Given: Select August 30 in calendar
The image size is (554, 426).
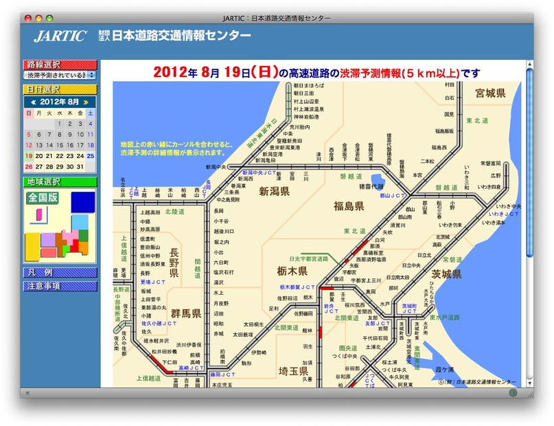Looking at the screenshot, I should click(70, 166).
